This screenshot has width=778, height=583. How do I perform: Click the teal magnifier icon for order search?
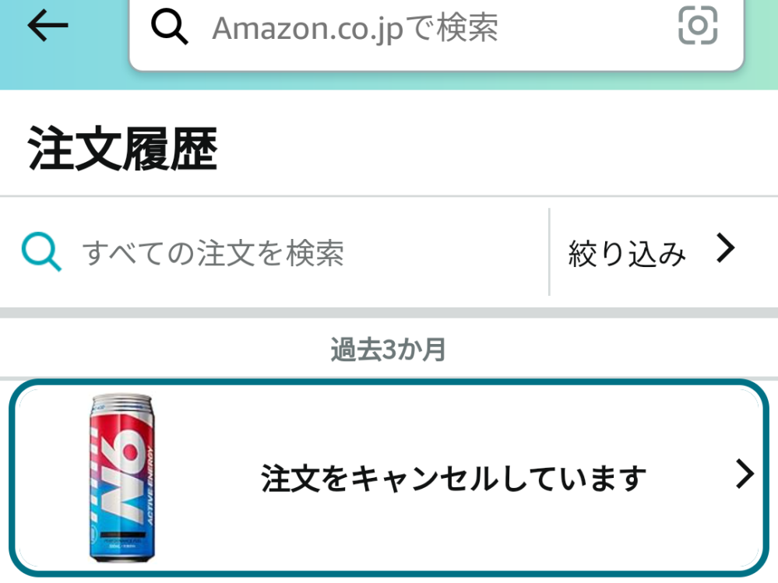click(x=42, y=251)
